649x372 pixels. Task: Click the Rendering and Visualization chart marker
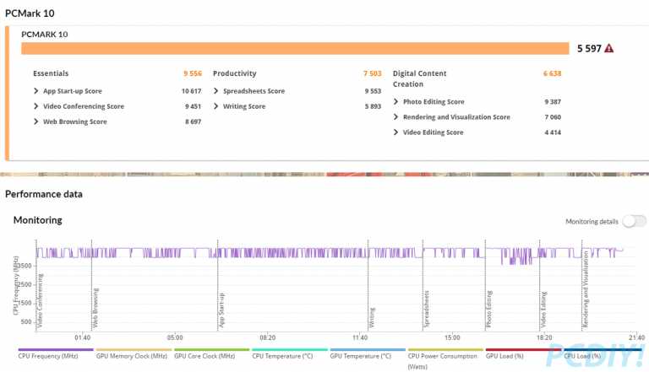point(586,289)
